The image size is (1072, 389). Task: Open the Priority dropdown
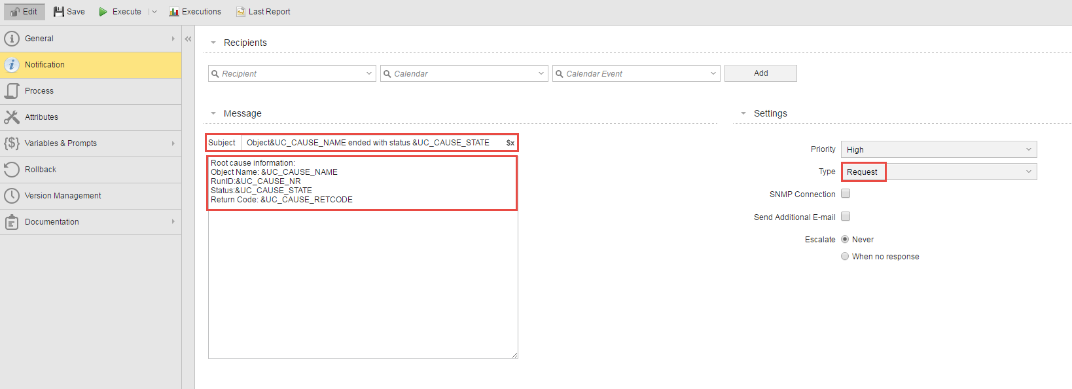[938, 150]
